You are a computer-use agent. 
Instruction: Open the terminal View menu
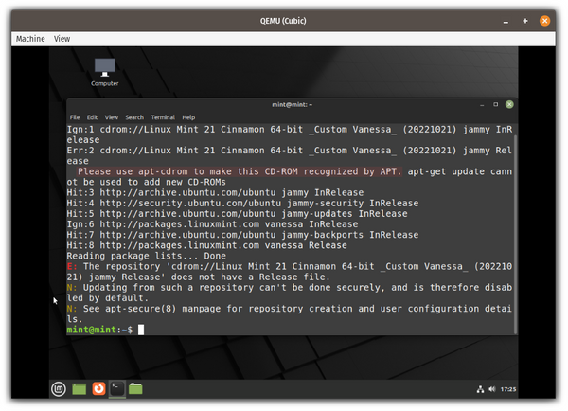(x=111, y=116)
